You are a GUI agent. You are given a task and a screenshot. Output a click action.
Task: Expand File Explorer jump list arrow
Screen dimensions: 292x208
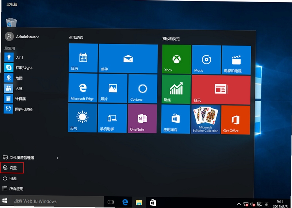(57, 158)
